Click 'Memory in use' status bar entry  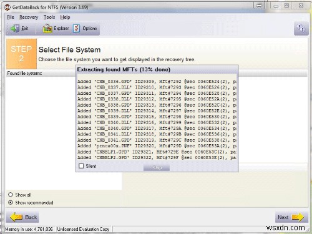click(x=29, y=229)
